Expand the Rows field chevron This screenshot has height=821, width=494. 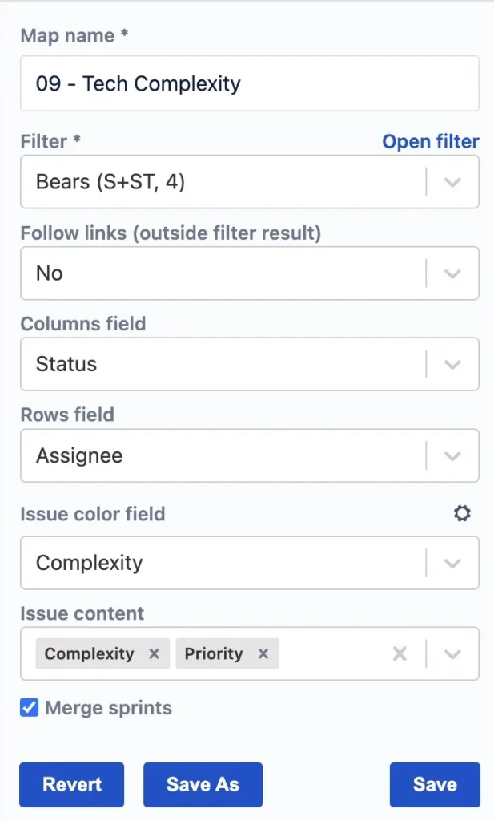pyautogui.click(x=452, y=455)
